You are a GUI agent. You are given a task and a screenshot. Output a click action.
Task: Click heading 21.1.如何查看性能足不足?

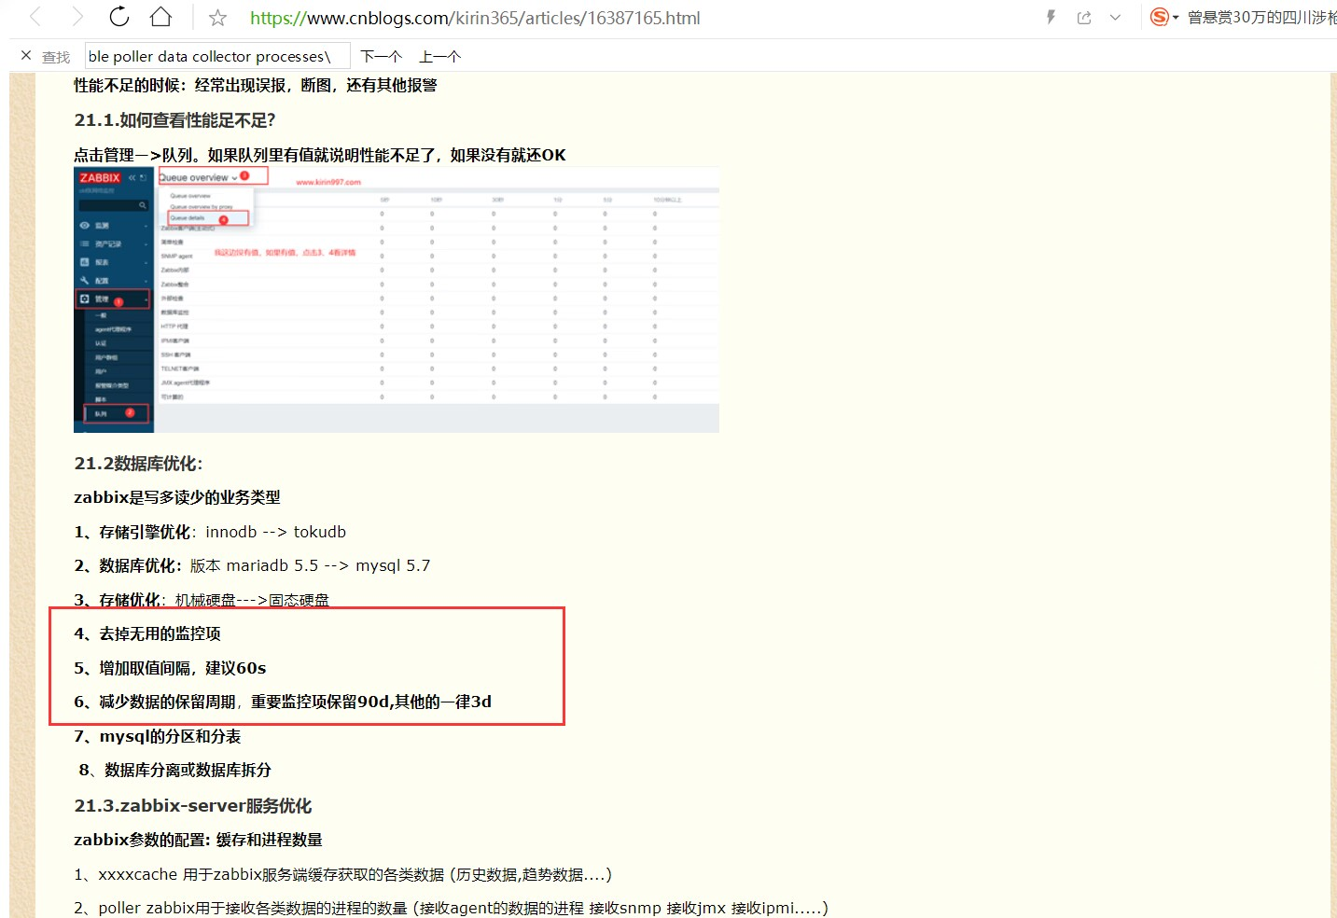(174, 120)
